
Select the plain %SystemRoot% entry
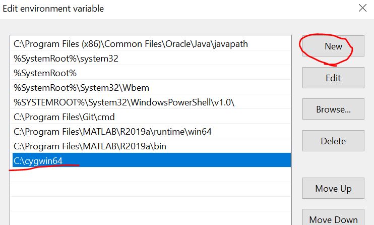(x=45, y=73)
